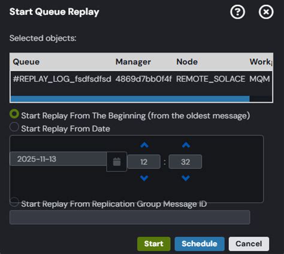Click the hour field showing 12
284x254 pixels.
point(144,162)
